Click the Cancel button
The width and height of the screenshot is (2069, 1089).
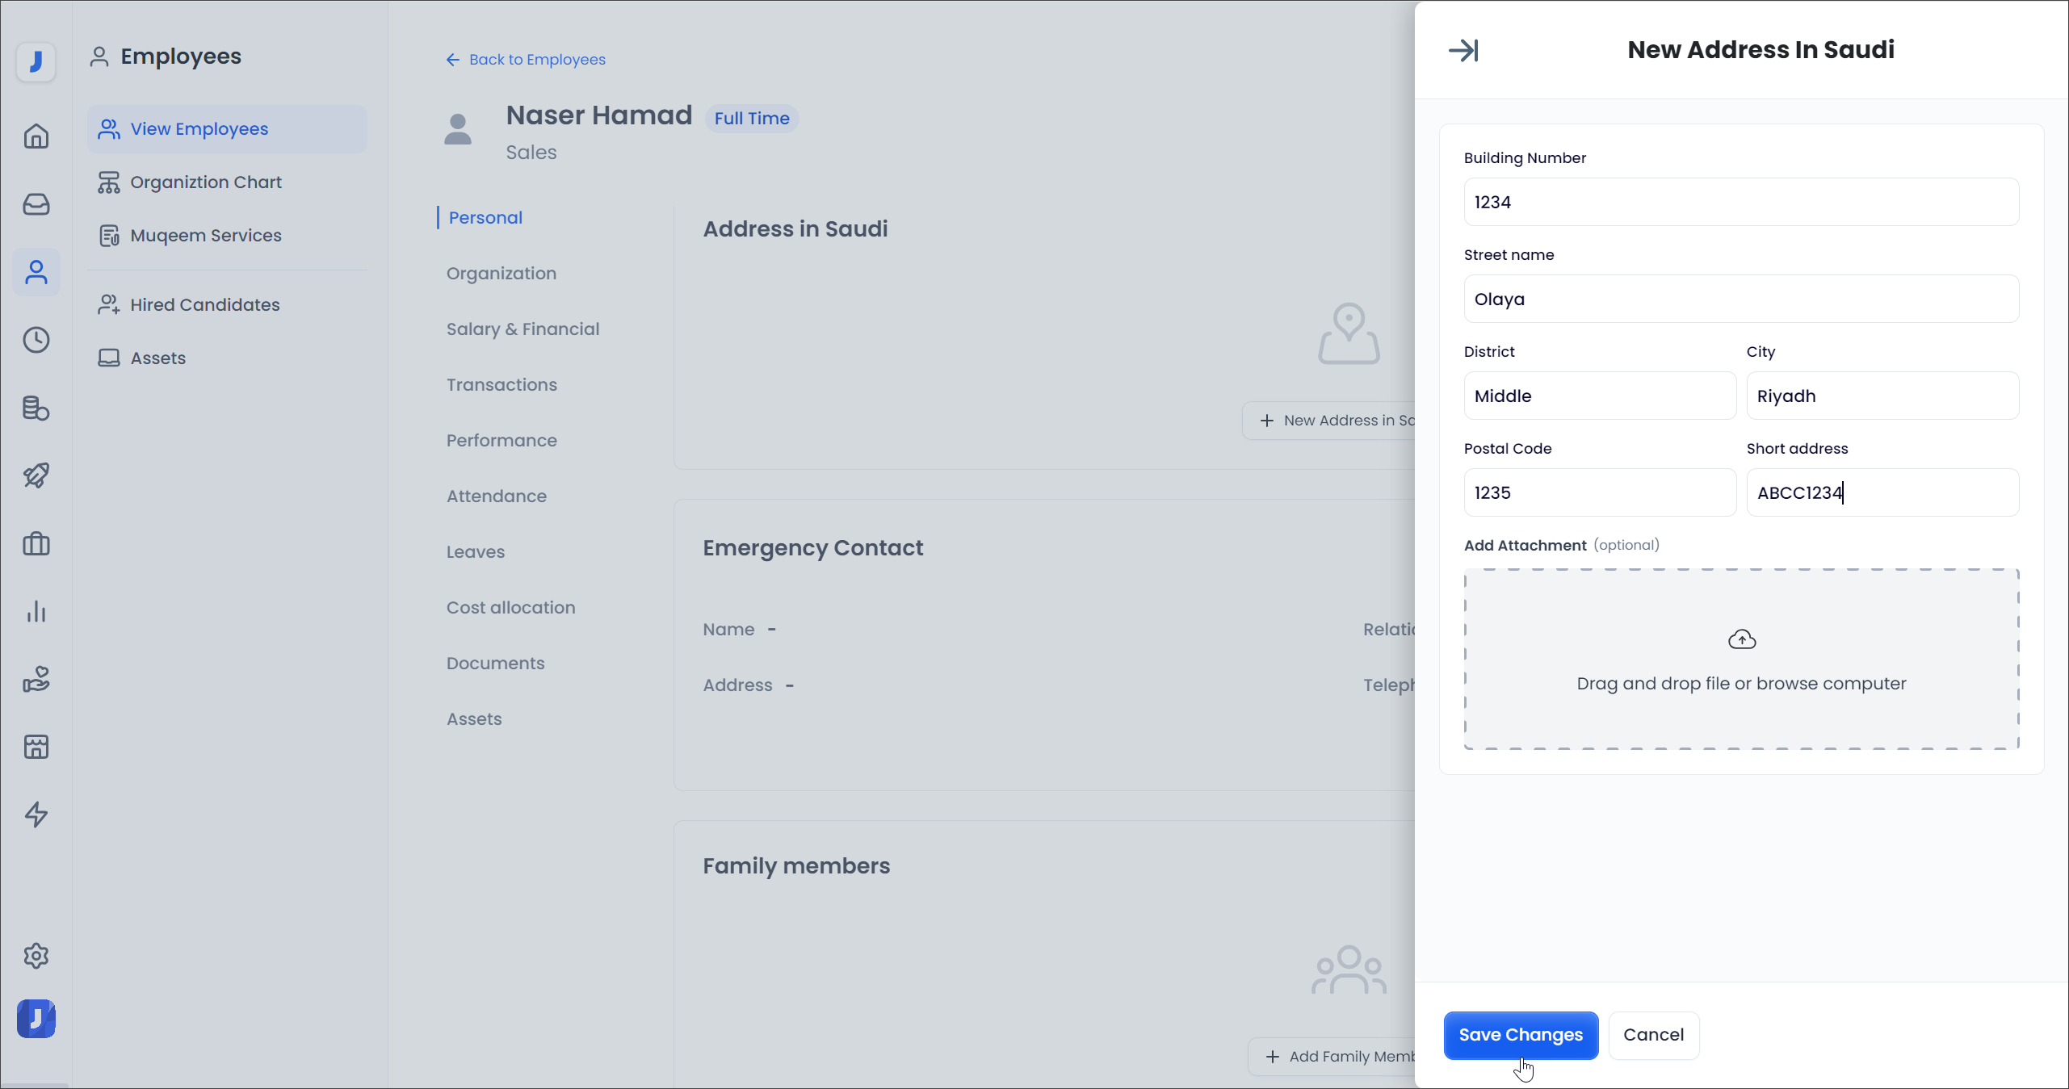pyautogui.click(x=1653, y=1035)
